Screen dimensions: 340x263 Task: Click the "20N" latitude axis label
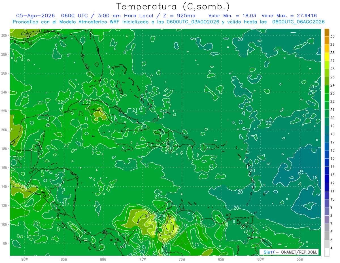pyautogui.click(x=4, y=130)
